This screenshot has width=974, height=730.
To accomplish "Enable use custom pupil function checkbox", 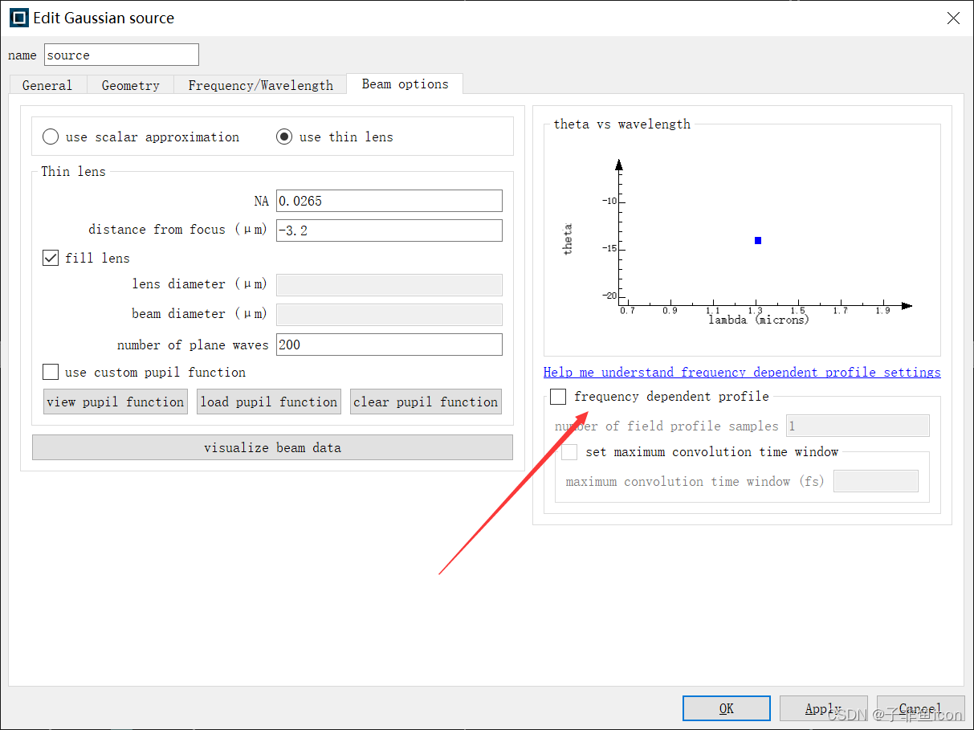I will [51, 372].
